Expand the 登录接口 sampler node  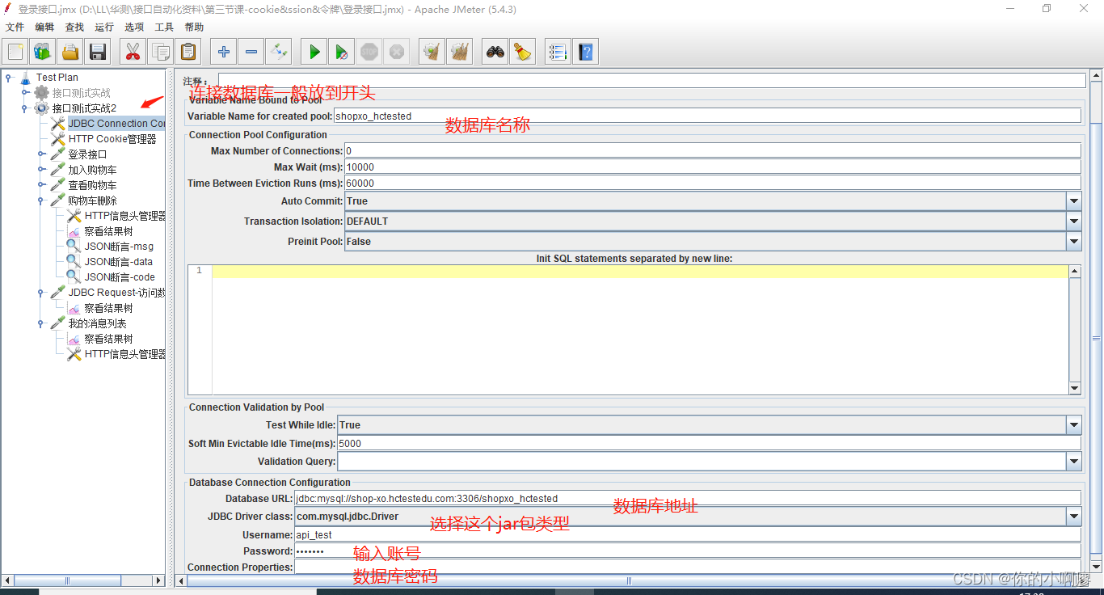click(41, 154)
